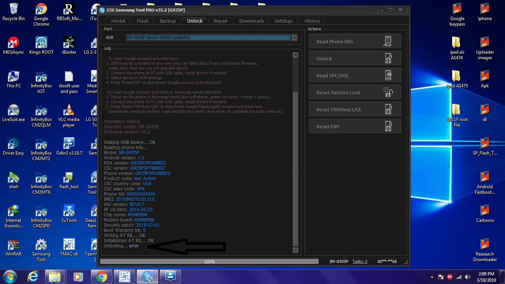Select the Unlock tab
Viewport: 505px width, 284px height.
click(195, 21)
